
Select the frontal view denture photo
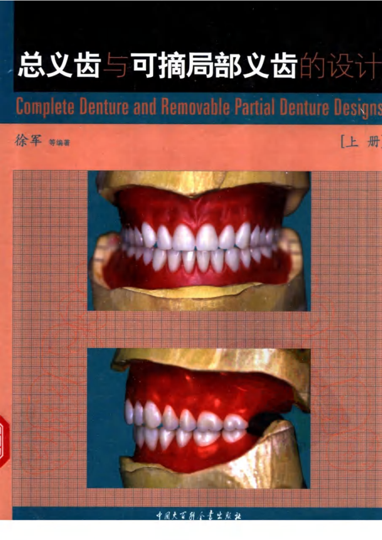click(x=199, y=241)
